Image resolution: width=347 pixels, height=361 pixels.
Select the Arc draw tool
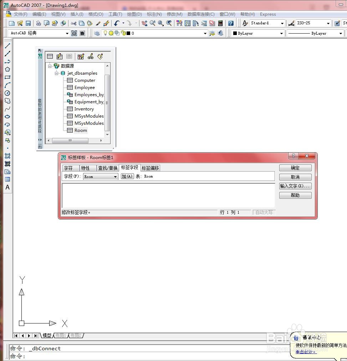pos(7,85)
